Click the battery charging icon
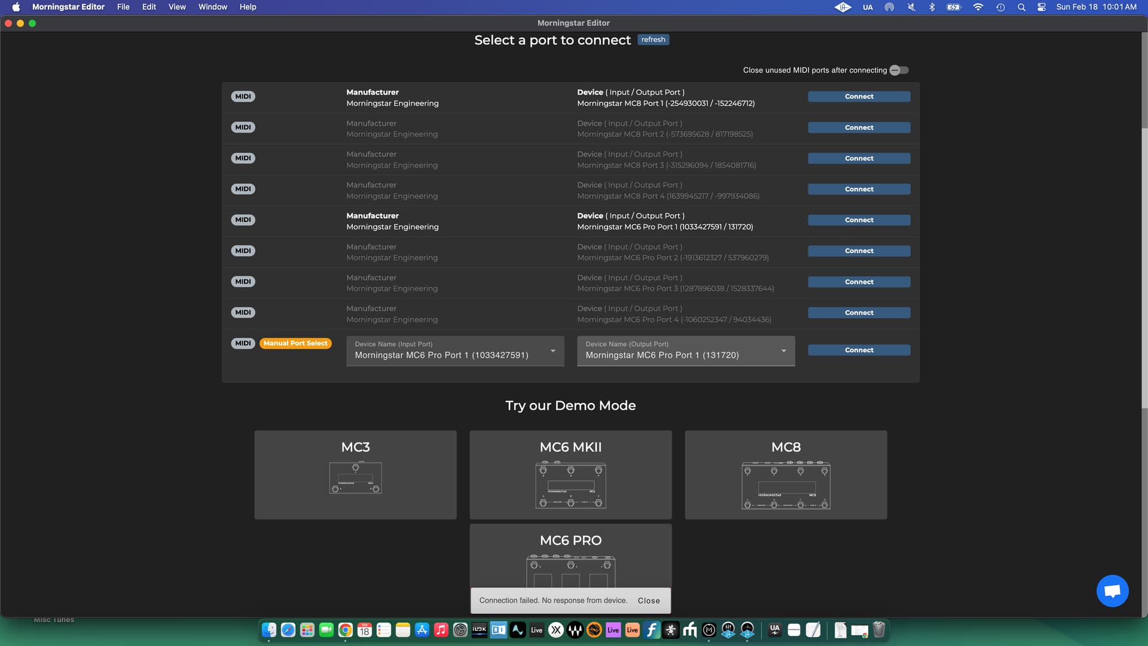This screenshot has height=646, width=1148. [x=954, y=7]
